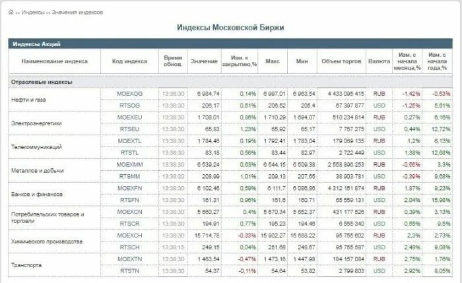Open the MOEXEU index code link
The width and height of the screenshot is (462, 283).
click(x=129, y=117)
